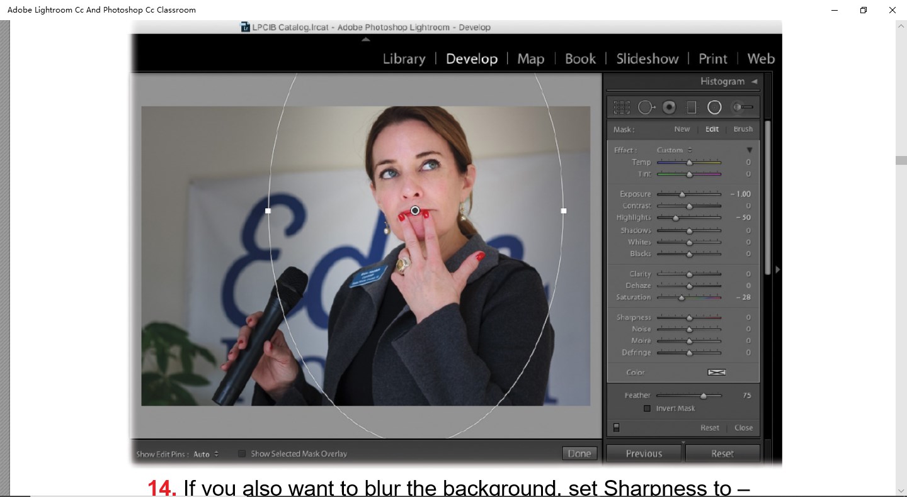
Task: Click the Lightroom right panel scrollbar
Action: click(x=768, y=197)
